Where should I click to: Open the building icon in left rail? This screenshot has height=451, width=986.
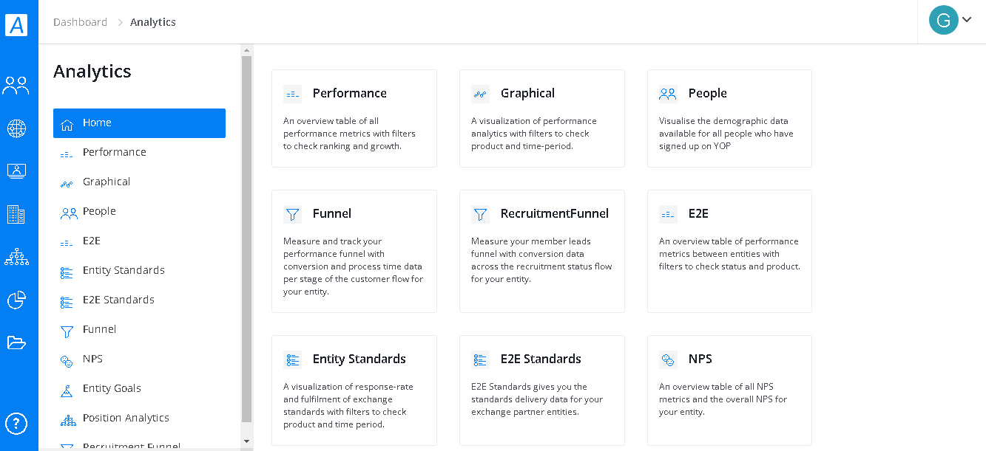(x=16, y=214)
